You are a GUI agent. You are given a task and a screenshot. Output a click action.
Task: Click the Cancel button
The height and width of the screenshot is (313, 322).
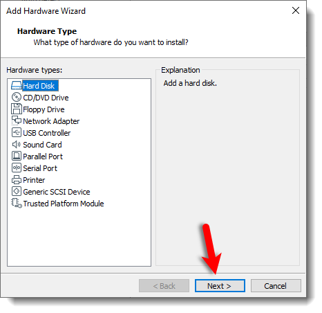tap(276, 286)
